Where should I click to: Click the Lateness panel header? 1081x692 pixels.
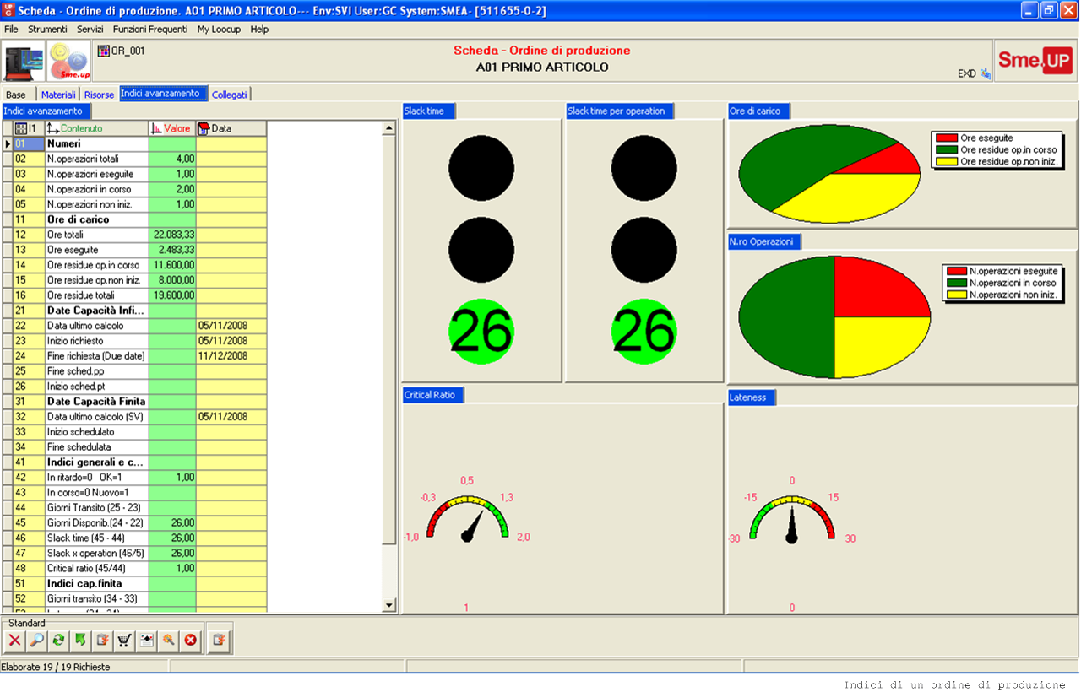click(x=752, y=397)
